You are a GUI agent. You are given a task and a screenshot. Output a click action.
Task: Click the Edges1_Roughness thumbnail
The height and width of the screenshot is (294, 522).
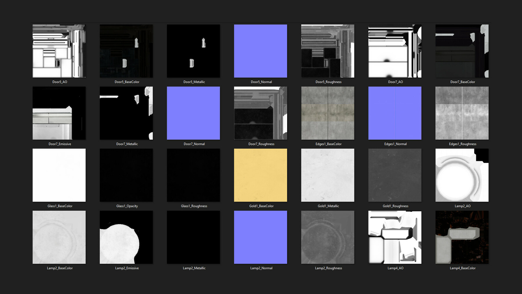click(x=462, y=113)
